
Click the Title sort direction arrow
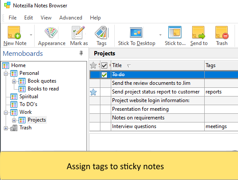pos(129,66)
